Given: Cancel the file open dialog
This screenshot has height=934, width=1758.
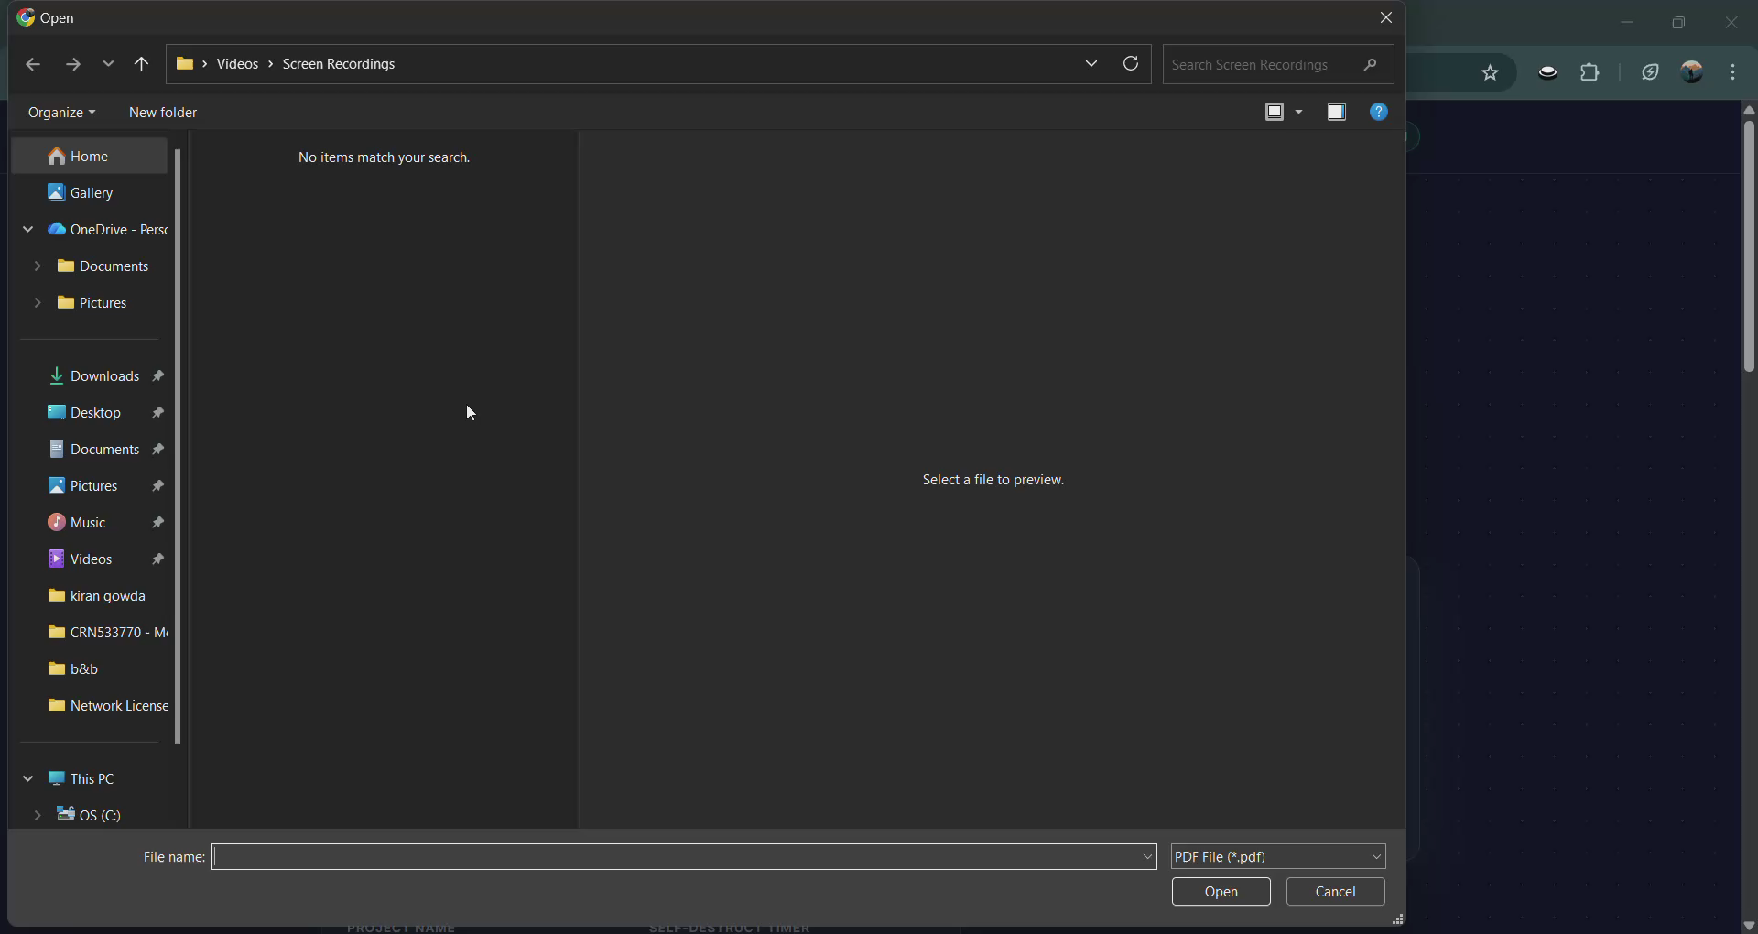Looking at the screenshot, I should (1334, 892).
